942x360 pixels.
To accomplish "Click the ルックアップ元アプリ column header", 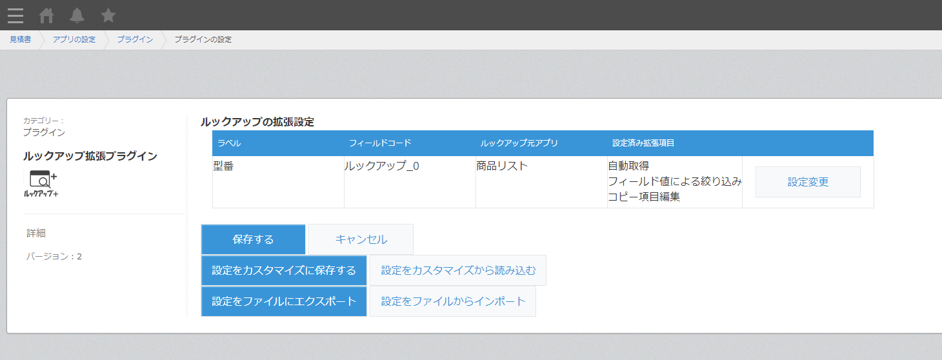I will point(519,143).
